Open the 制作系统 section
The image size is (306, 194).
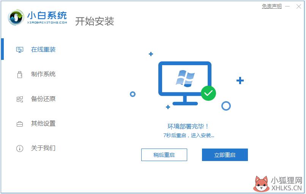click(x=36, y=74)
